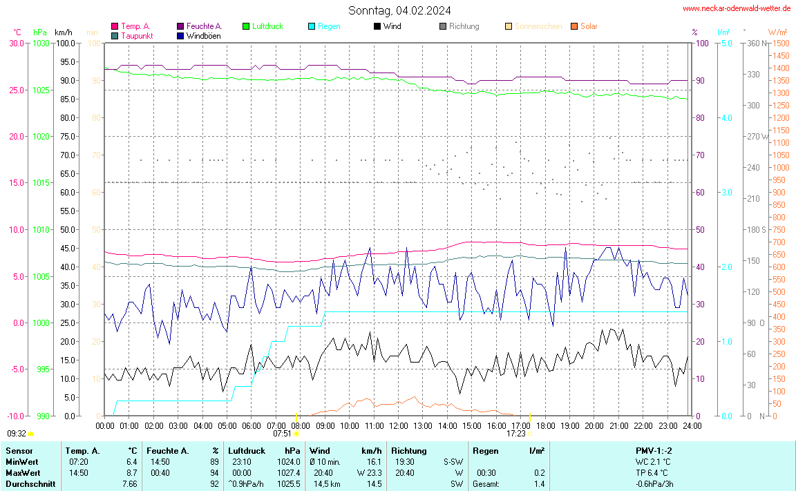The image size is (796, 491).
Task: Click the dark blue Windböen legend square
Action: click(180, 36)
